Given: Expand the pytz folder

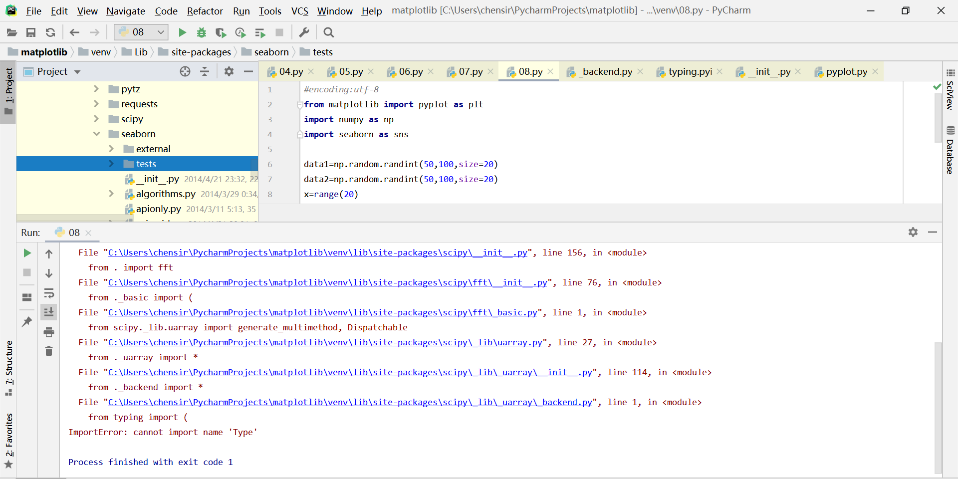Looking at the screenshot, I should pyautogui.click(x=96, y=89).
